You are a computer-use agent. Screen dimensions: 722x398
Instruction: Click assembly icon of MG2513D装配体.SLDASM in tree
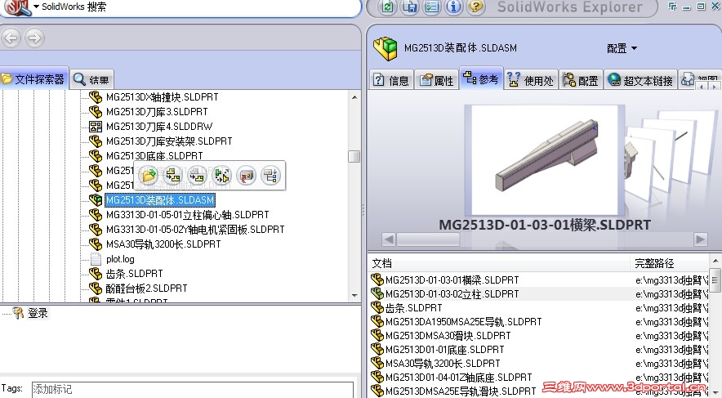click(96, 200)
